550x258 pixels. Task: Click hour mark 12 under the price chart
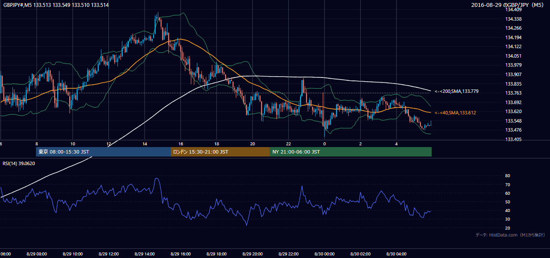coord(109,144)
